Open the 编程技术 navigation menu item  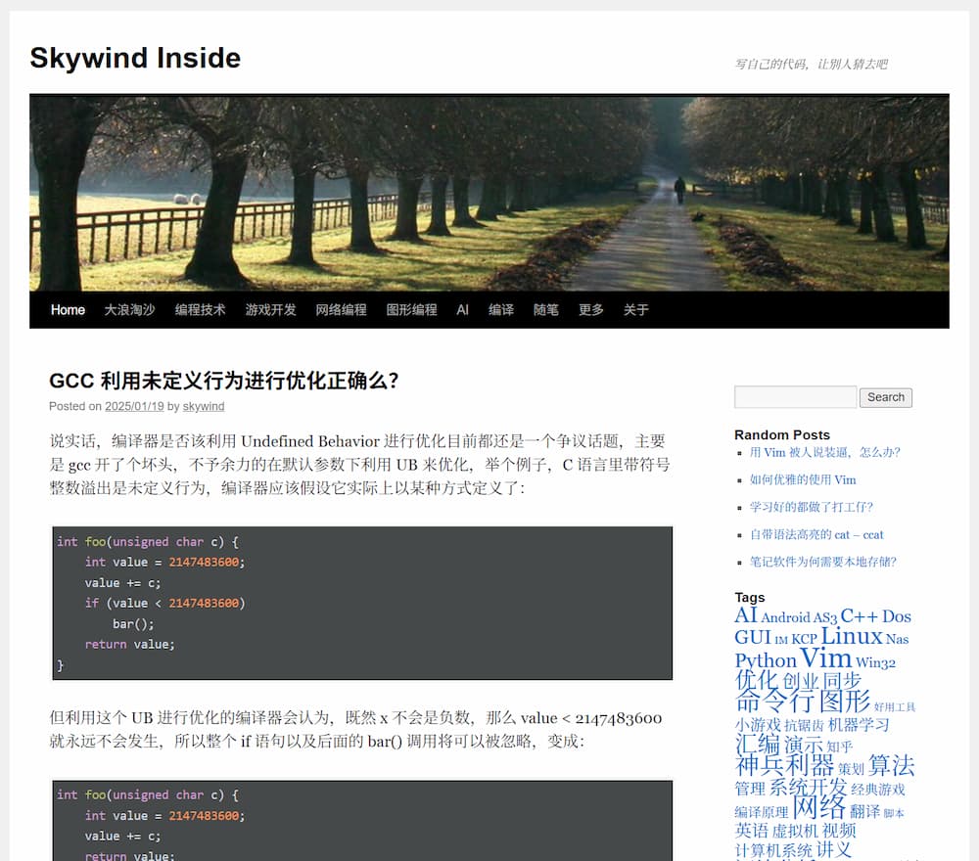click(x=199, y=310)
